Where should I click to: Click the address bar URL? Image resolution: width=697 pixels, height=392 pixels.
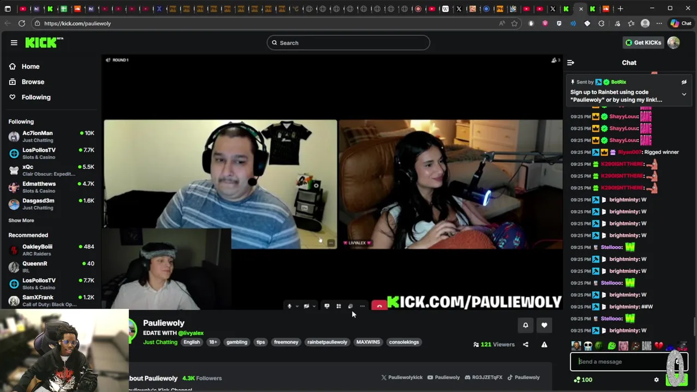77,23
